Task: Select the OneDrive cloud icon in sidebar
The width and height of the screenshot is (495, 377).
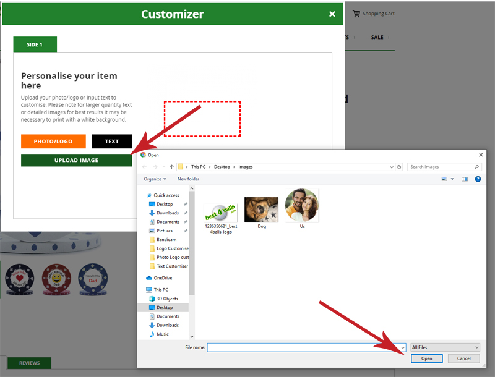Action: pos(149,278)
